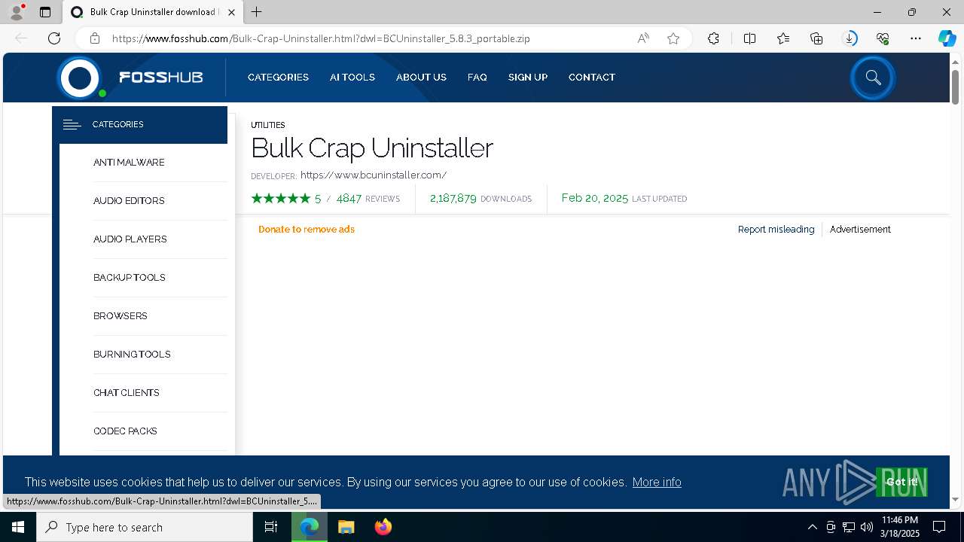
Task: Open Browser essentials icon
Action: click(883, 38)
